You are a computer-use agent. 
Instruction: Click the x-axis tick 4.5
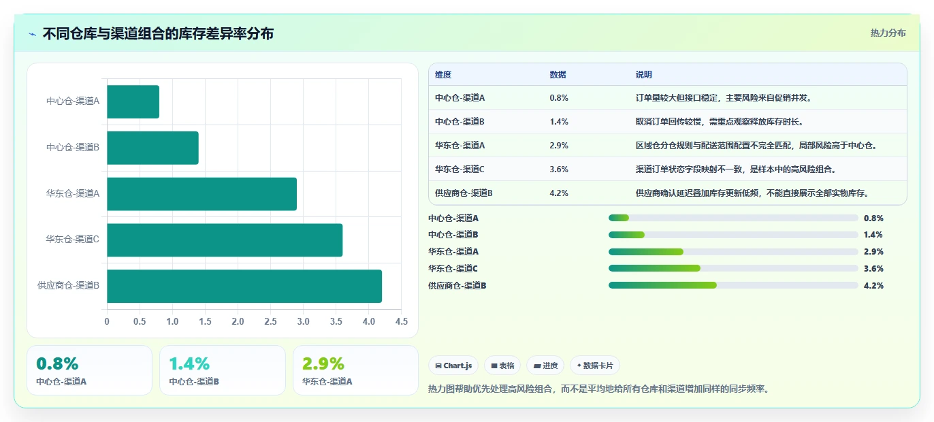tap(402, 321)
